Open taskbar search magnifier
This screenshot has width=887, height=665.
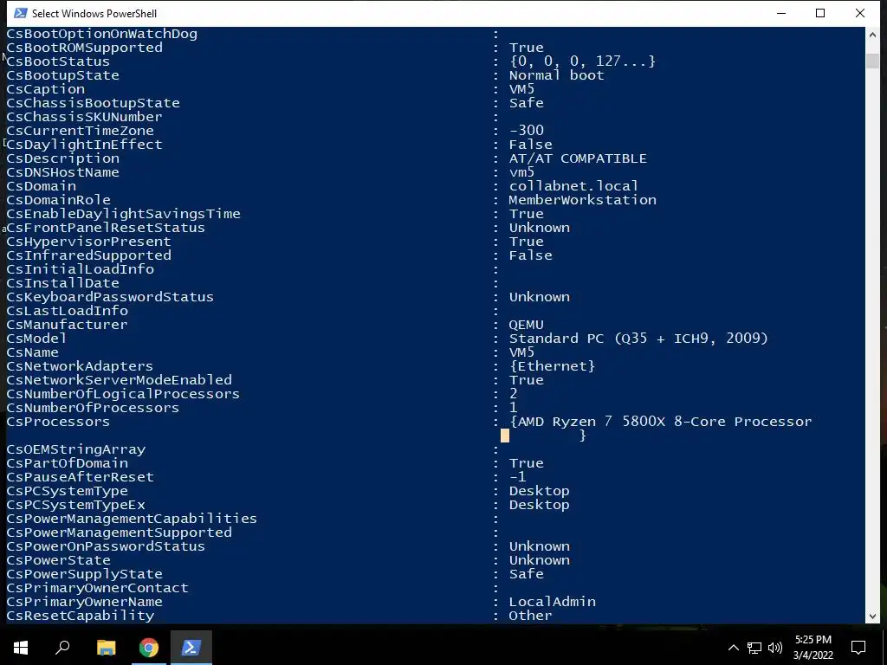pos(62,648)
